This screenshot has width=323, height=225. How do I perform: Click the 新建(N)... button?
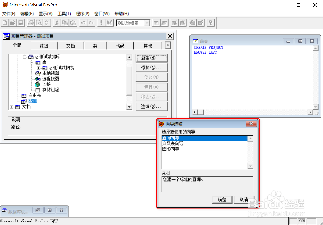[x=151, y=58]
